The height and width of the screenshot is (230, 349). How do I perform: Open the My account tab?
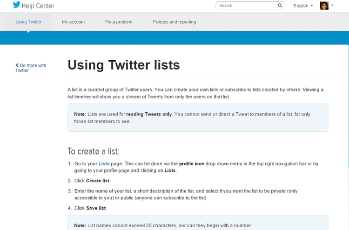click(73, 22)
